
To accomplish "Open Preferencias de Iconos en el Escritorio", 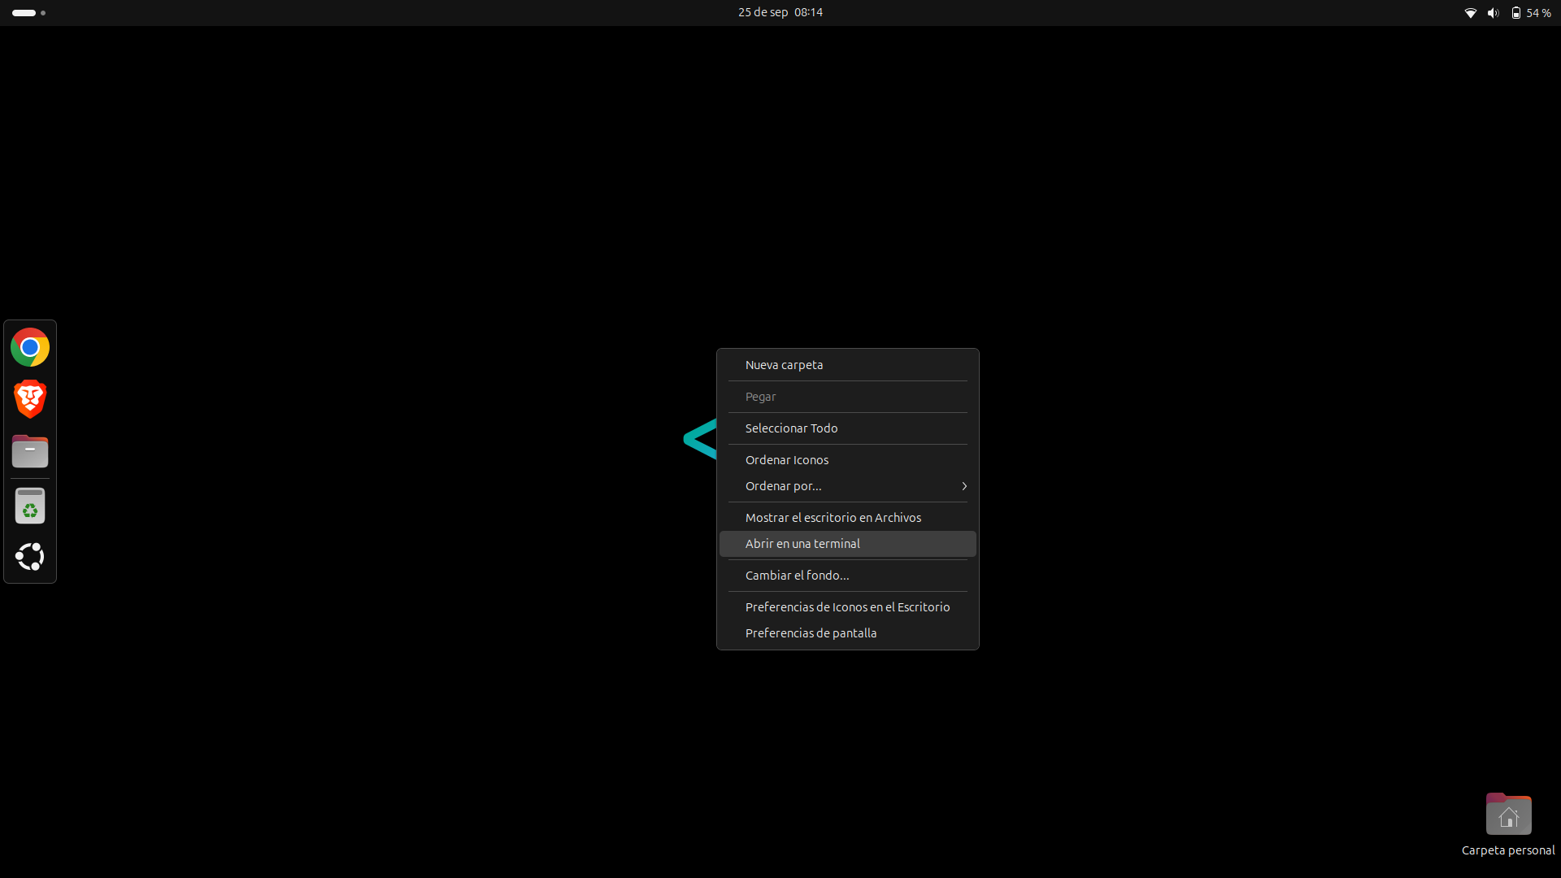I will click(848, 607).
